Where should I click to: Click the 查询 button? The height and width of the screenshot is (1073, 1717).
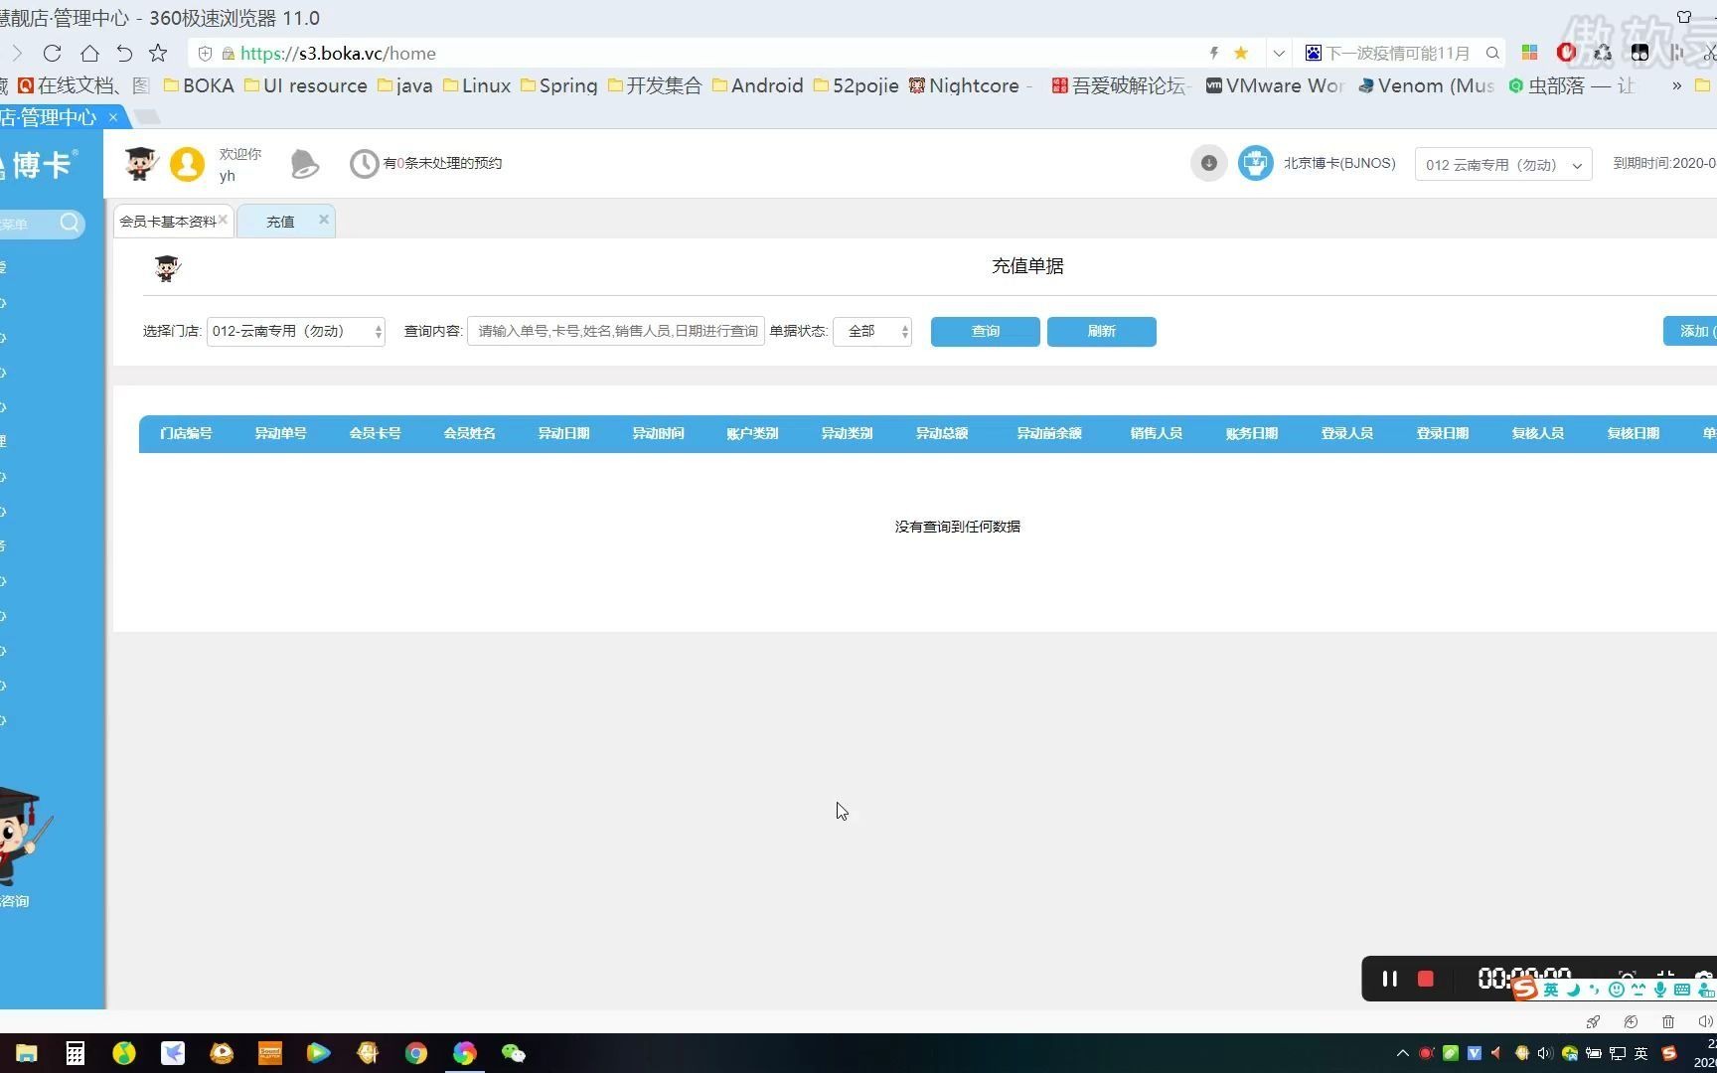(986, 332)
